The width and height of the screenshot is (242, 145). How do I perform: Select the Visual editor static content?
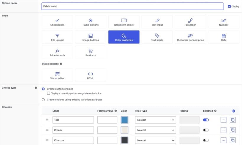[x=57, y=75]
